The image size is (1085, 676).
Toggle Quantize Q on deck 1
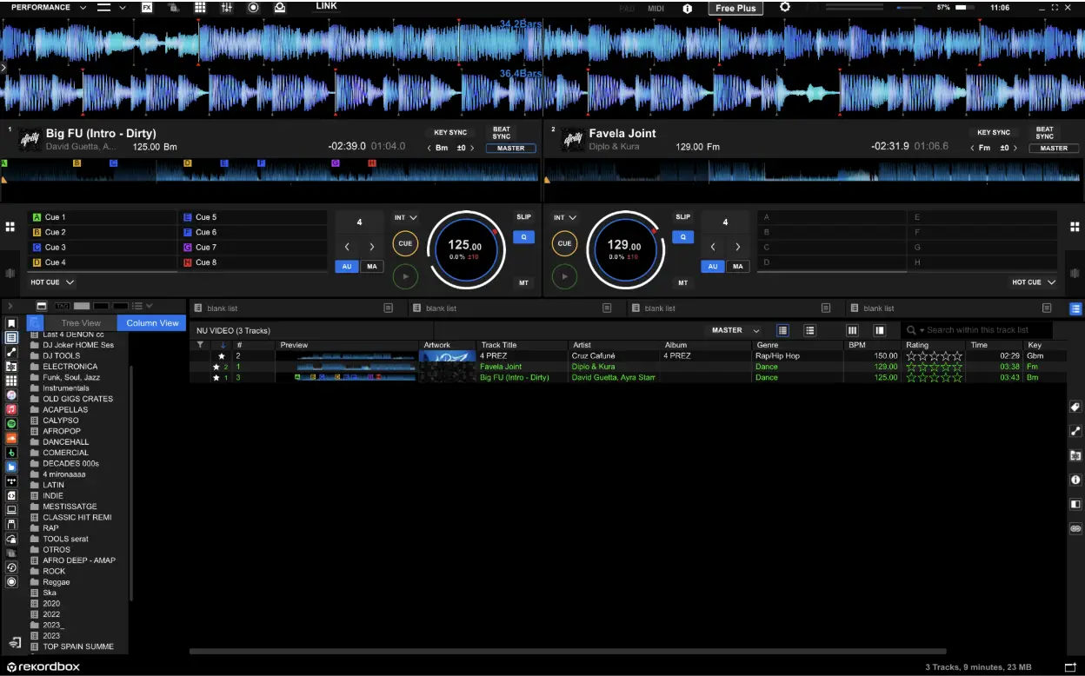coord(524,236)
